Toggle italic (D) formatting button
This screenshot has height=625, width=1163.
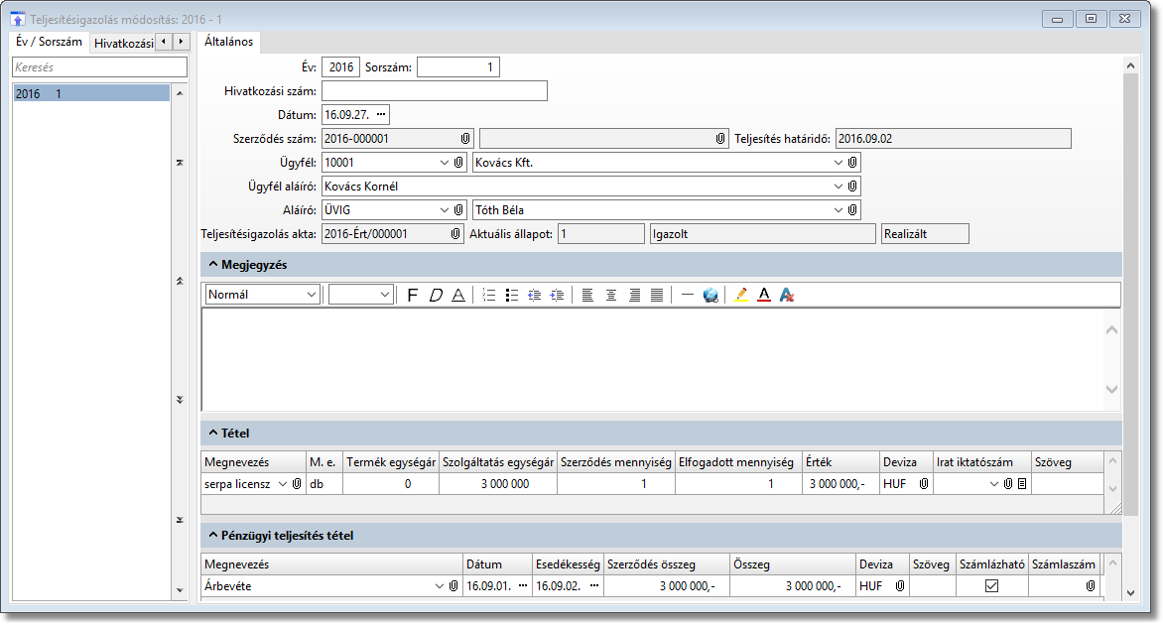[435, 296]
